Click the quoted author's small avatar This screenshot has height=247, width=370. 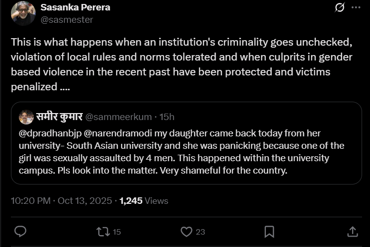pyautogui.click(x=26, y=117)
